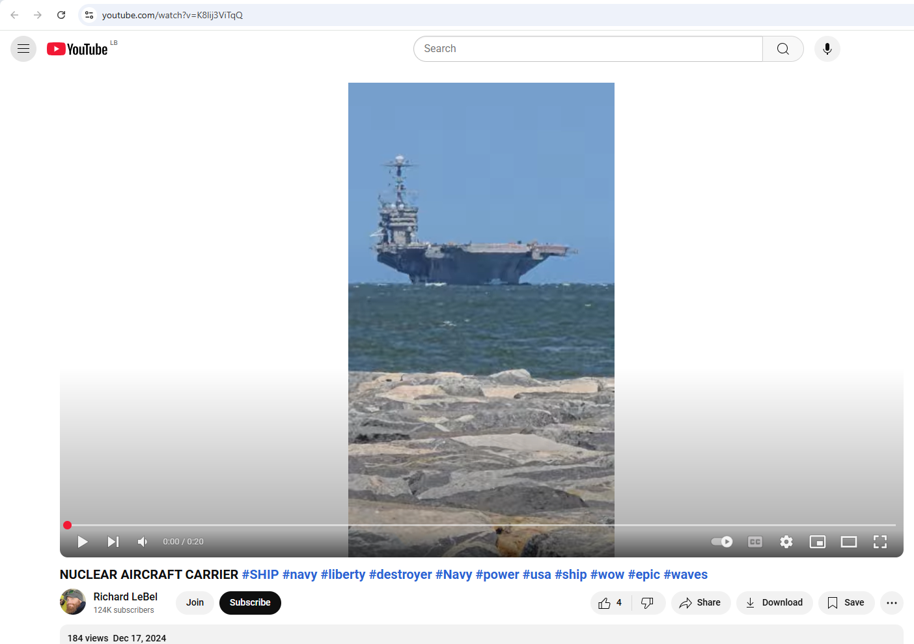Click the #destroyer hashtag link
The height and width of the screenshot is (644, 914).
tap(400, 575)
